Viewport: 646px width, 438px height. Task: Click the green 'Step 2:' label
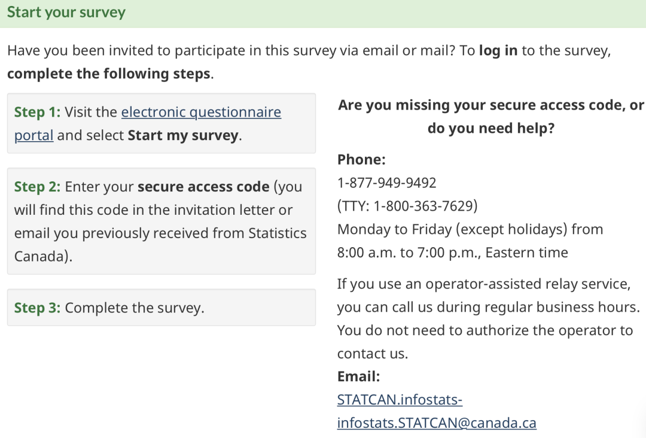click(37, 187)
